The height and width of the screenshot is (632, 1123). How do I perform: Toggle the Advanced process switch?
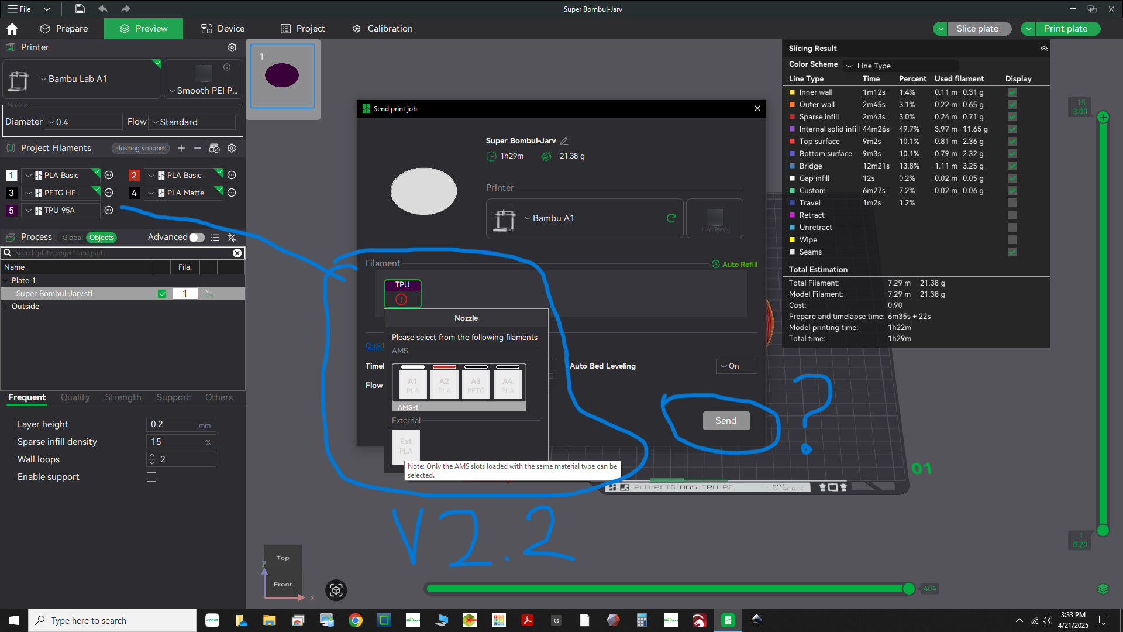tap(197, 237)
